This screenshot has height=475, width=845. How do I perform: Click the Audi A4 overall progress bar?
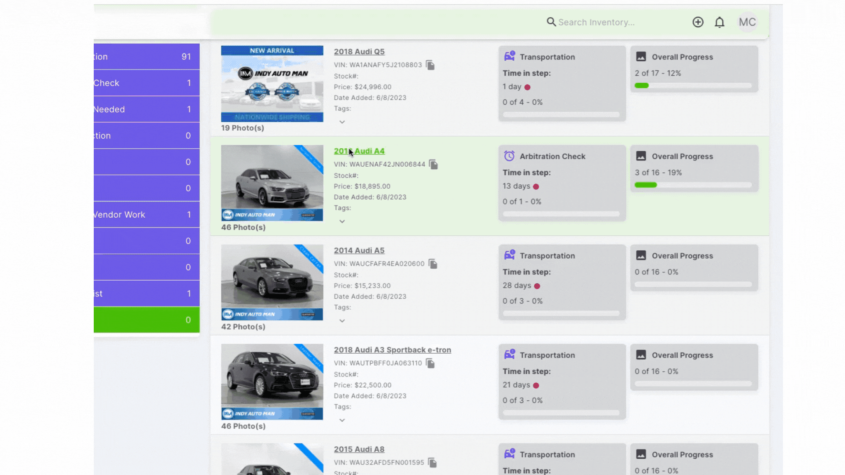693,185
